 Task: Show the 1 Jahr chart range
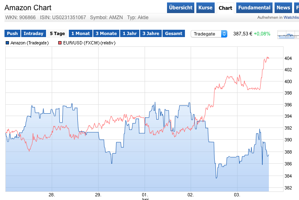point(130,34)
